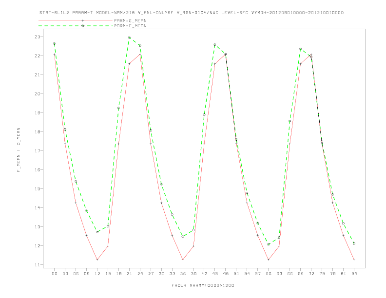Click y-axis tick label 16

tap(37, 169)
